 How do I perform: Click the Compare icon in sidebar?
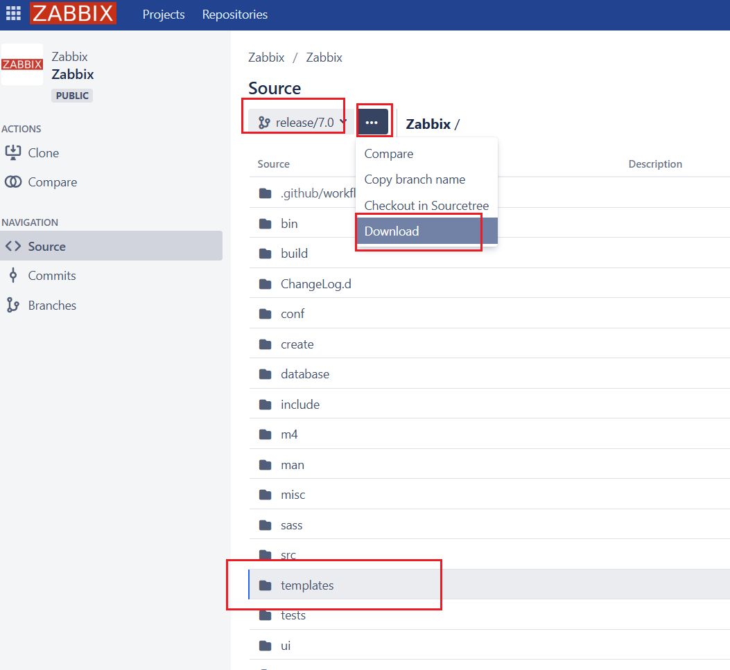point(13,182)
